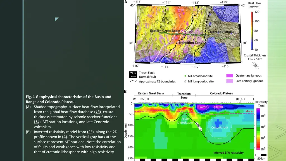Click the 'Cratonic root' label
Screen dimensions: 286x161
pos(220,127)
